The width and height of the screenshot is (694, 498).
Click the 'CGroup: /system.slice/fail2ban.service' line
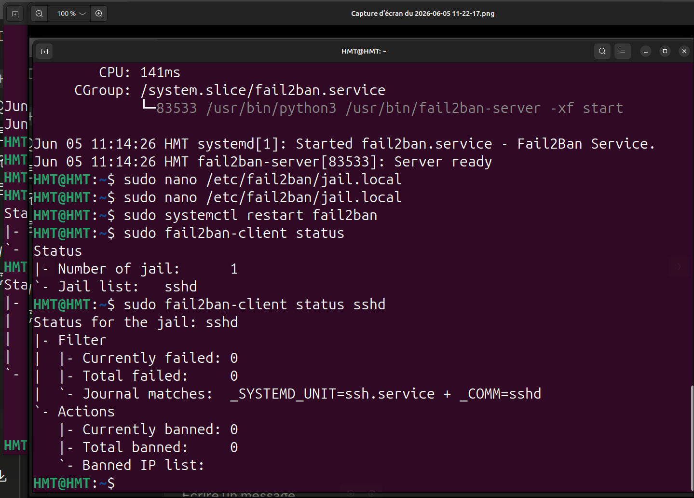(230, 90)
